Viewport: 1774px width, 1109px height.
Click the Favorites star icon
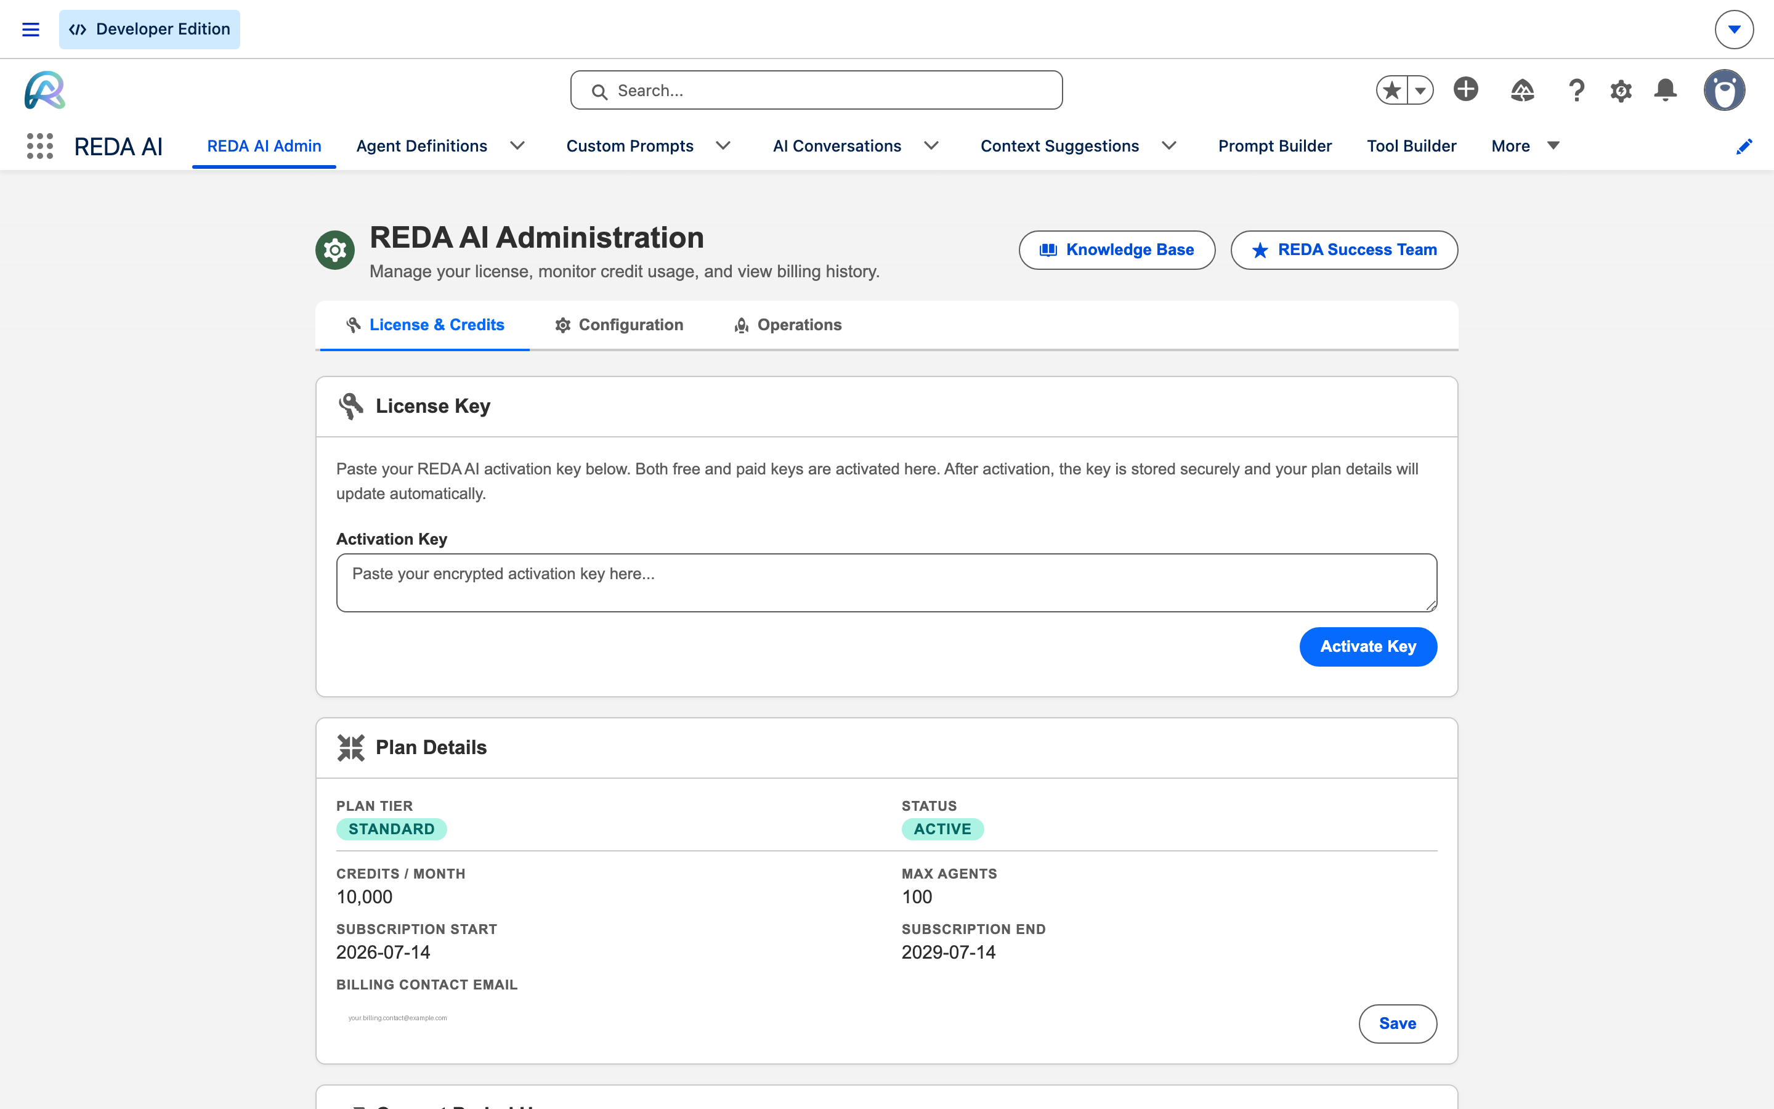click(1391, 90)
